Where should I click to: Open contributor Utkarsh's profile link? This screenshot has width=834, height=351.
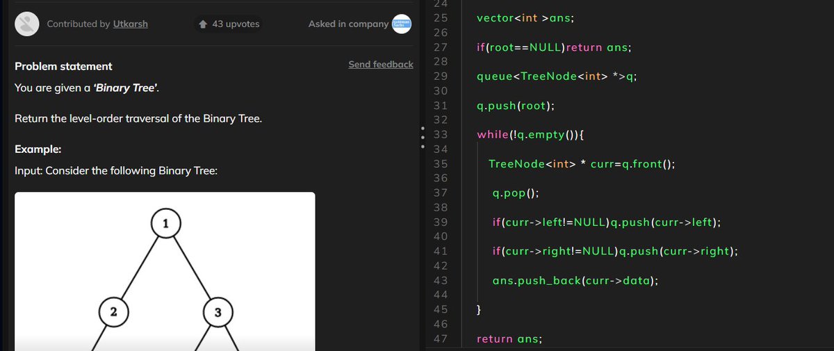click(130, 24)
